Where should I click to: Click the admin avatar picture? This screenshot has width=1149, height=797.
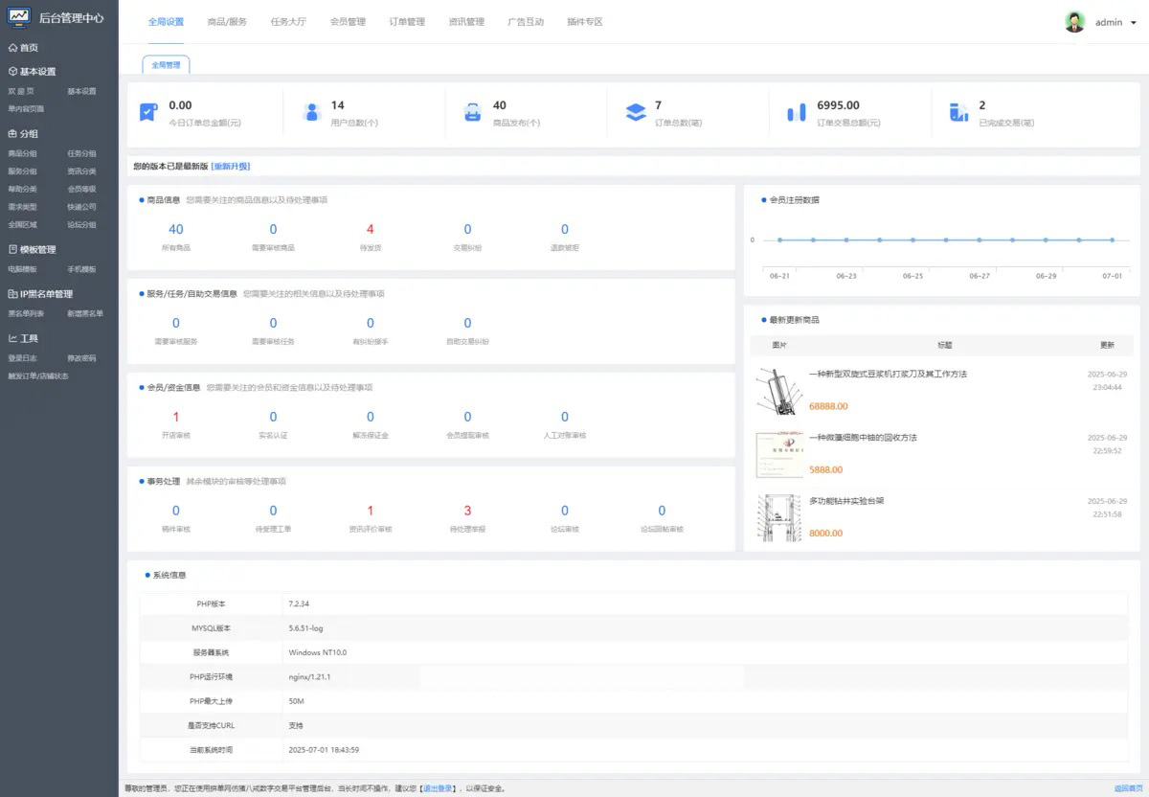(x=1074, y=22)
